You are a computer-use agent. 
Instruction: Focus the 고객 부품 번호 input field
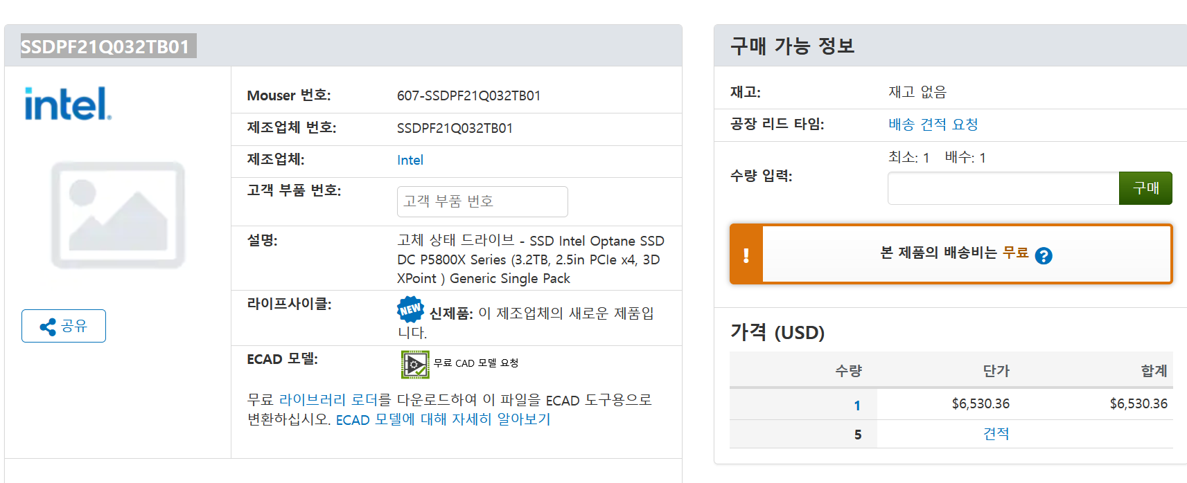pyautogui.click(x=482, y=201)
